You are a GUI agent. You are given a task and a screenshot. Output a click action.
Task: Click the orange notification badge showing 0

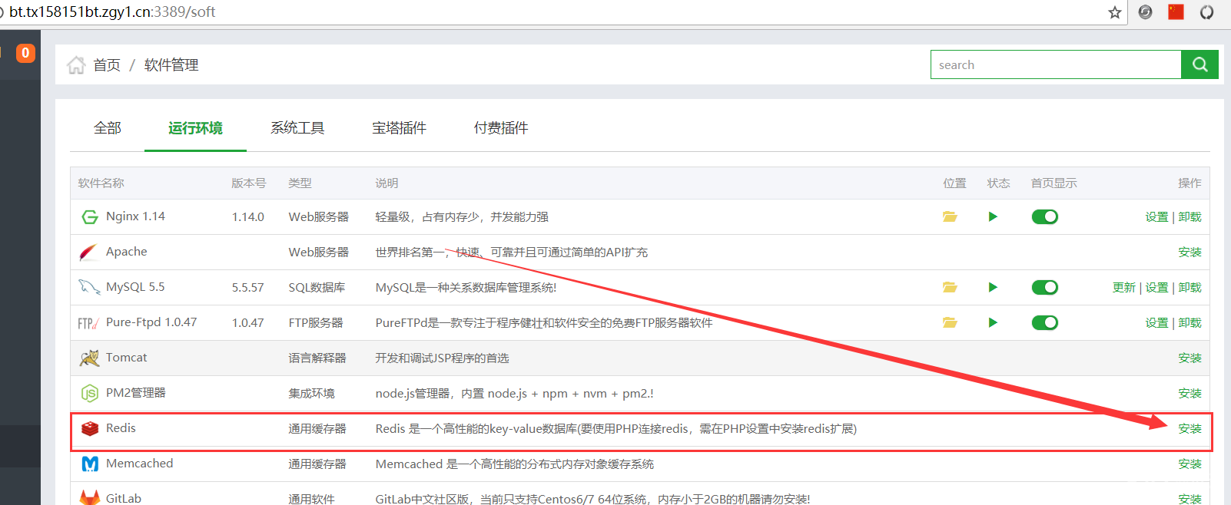click(25, 53)
